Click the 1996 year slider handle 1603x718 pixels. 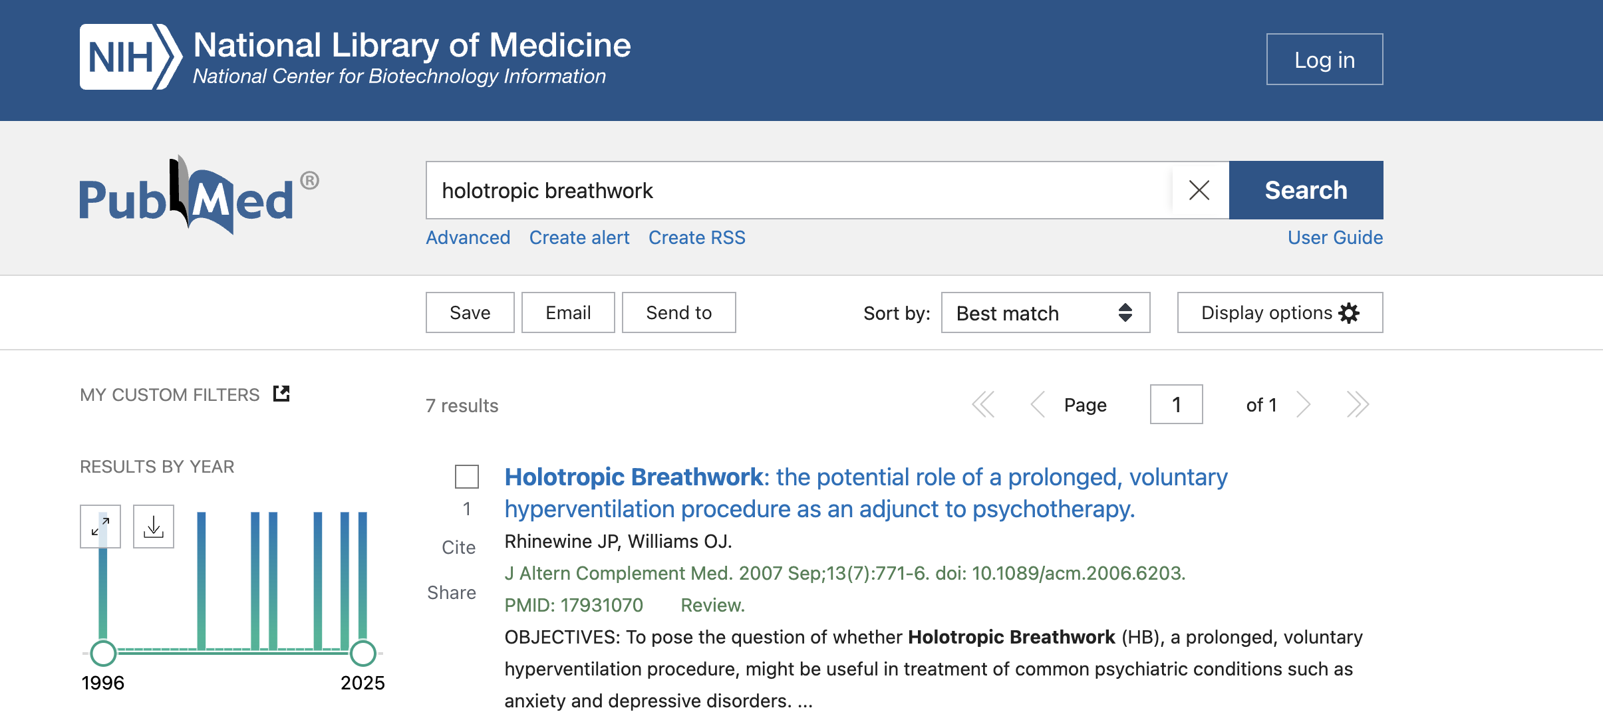tap(103, 653)
